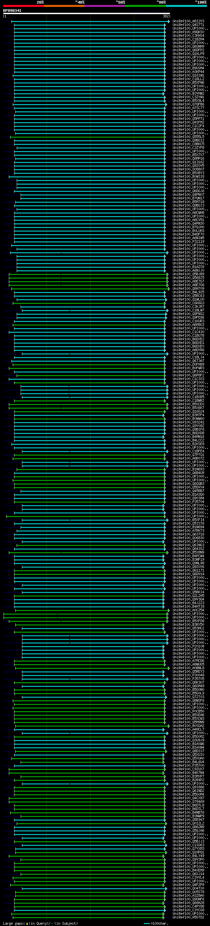The height and width of the screenshot is (926, 210).
Task: Click the cyan ~100% identity legend segment
Action: click(x=186, y=6)
